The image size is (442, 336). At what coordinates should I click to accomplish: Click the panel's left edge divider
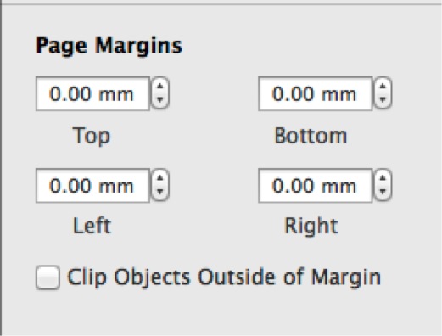coord(1,168)
